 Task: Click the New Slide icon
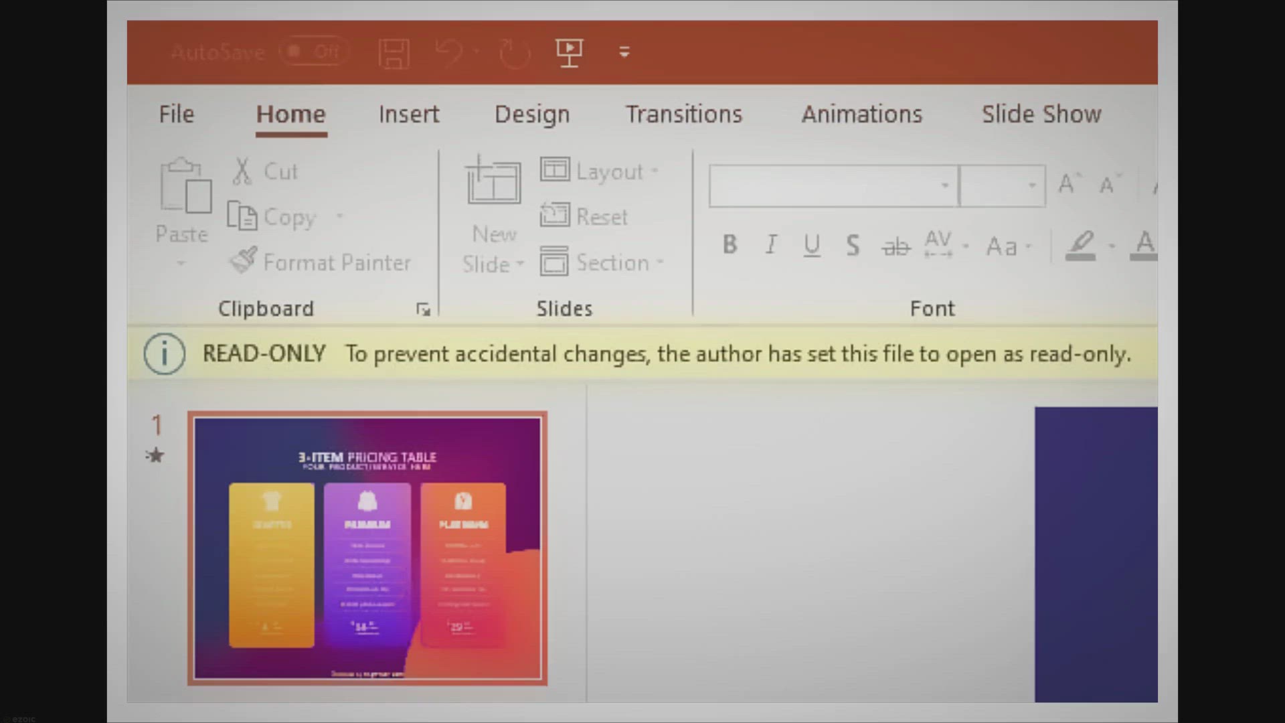click(x=493, y=181)
